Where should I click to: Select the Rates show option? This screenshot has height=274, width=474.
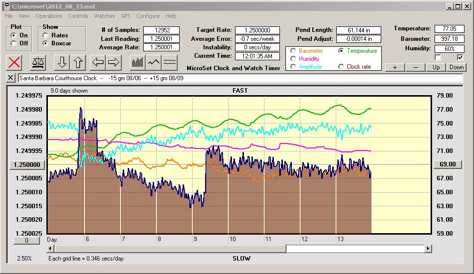46,35
